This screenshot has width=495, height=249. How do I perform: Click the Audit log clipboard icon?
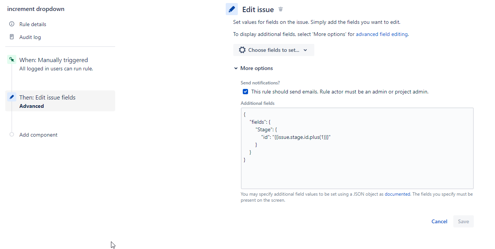coord(12,37)
